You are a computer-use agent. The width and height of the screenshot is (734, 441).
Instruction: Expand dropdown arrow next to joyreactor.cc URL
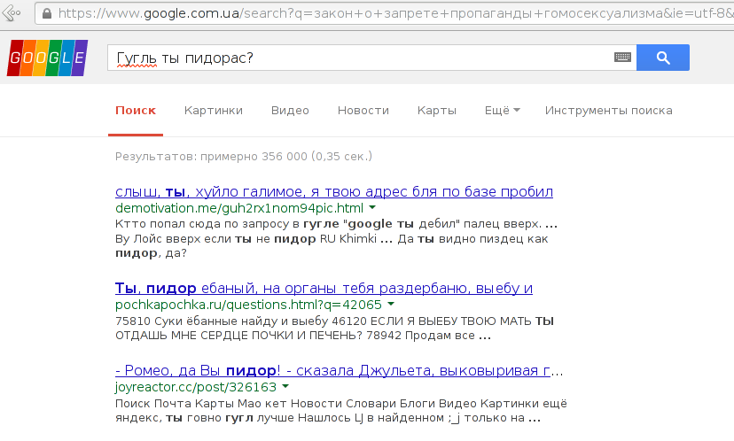click(285, 386)
